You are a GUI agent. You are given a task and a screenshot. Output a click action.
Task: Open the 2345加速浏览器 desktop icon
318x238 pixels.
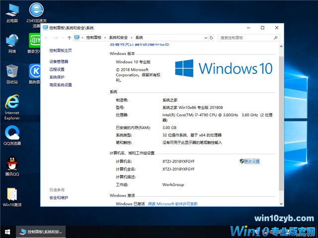point(36,14)
